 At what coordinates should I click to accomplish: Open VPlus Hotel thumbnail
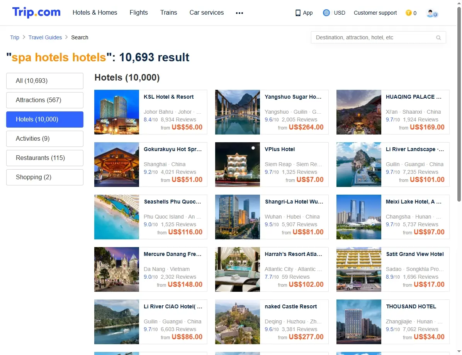pos(238,165)
